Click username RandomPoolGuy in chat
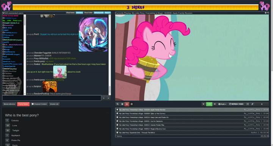The image size is (273, 146). pos(42,94)
